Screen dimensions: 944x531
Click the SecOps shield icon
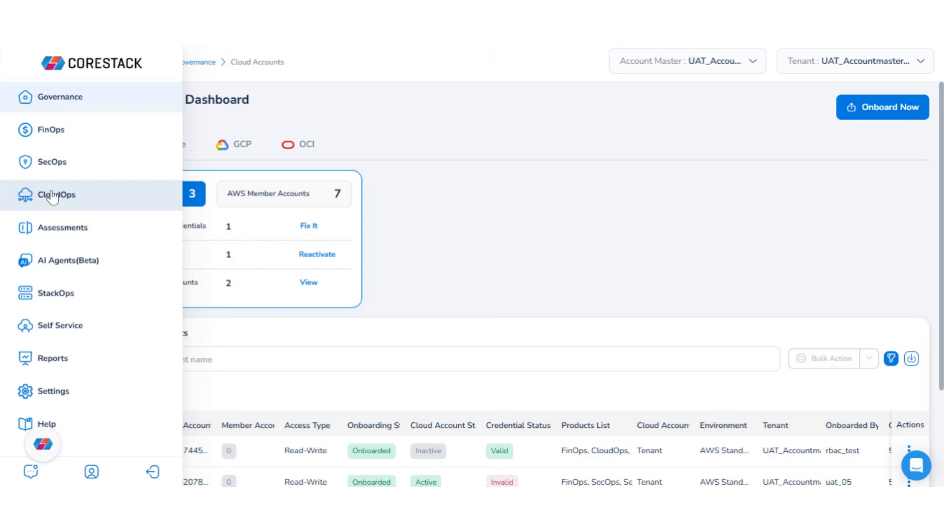click(25, 162)
